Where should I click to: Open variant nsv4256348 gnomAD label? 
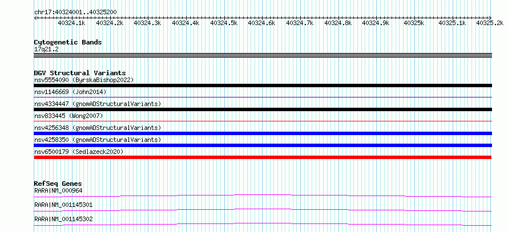tap(98, 128)
